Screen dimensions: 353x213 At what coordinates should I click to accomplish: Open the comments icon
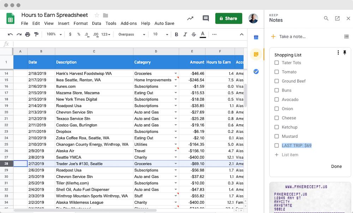(206, 18)
